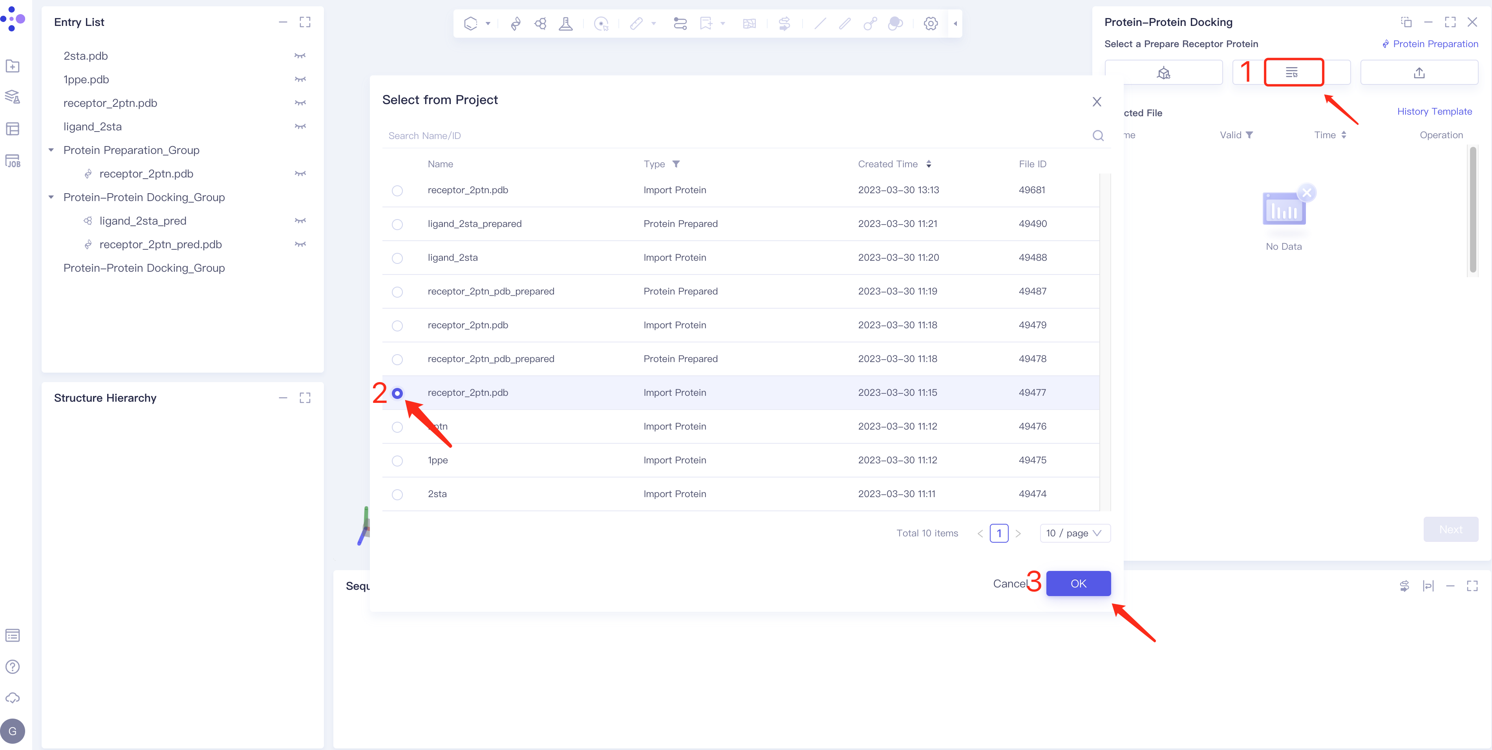Select ligand_2sta_pred in entry list
1492x750 pixels.
pyautogui.click(x=143, y=221)
